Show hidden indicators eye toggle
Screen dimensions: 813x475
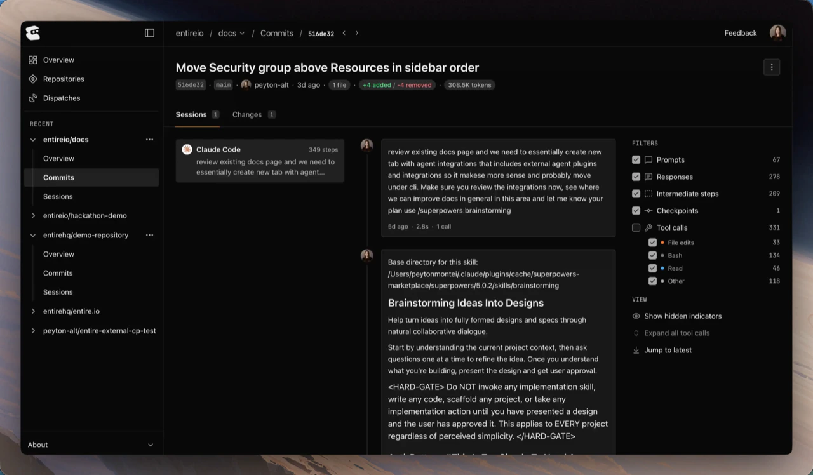click(x=636, y=316)
